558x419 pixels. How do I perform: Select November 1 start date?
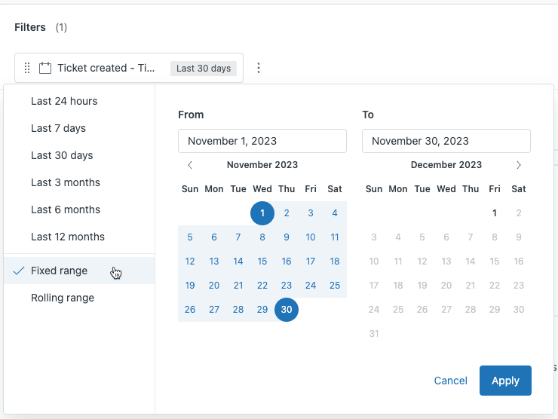[262, 213]
